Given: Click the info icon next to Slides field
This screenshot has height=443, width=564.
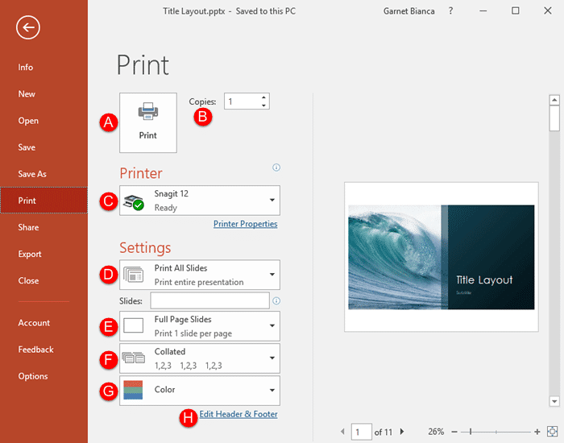Looking at the screenshot, I should pyautogui.click(x=276, y=301).
